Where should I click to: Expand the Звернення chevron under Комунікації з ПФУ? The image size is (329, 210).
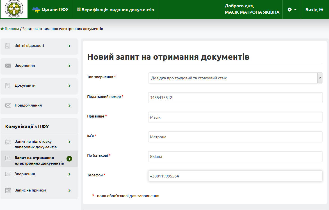tap(69, 174)
